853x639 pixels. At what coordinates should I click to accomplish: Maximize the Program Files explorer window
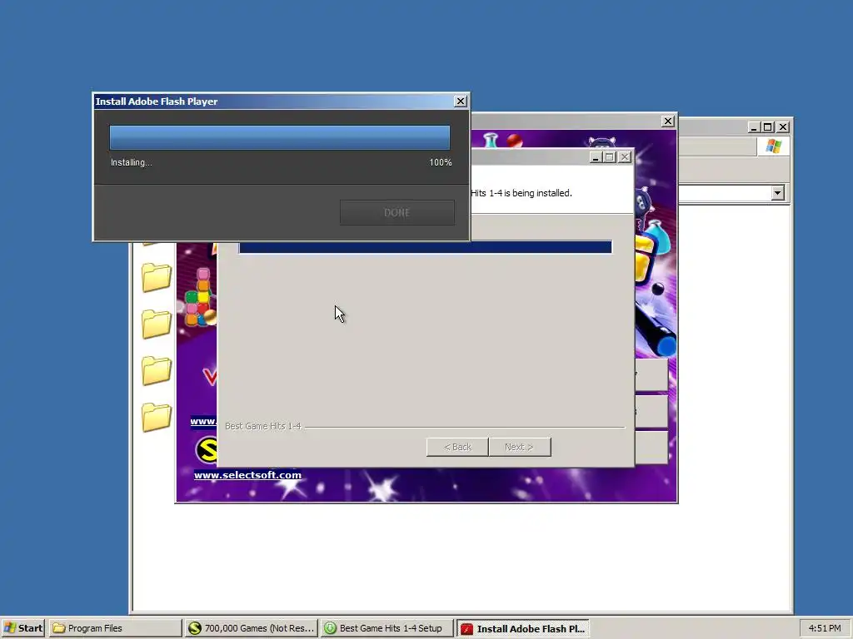click(x=767, y=127)
